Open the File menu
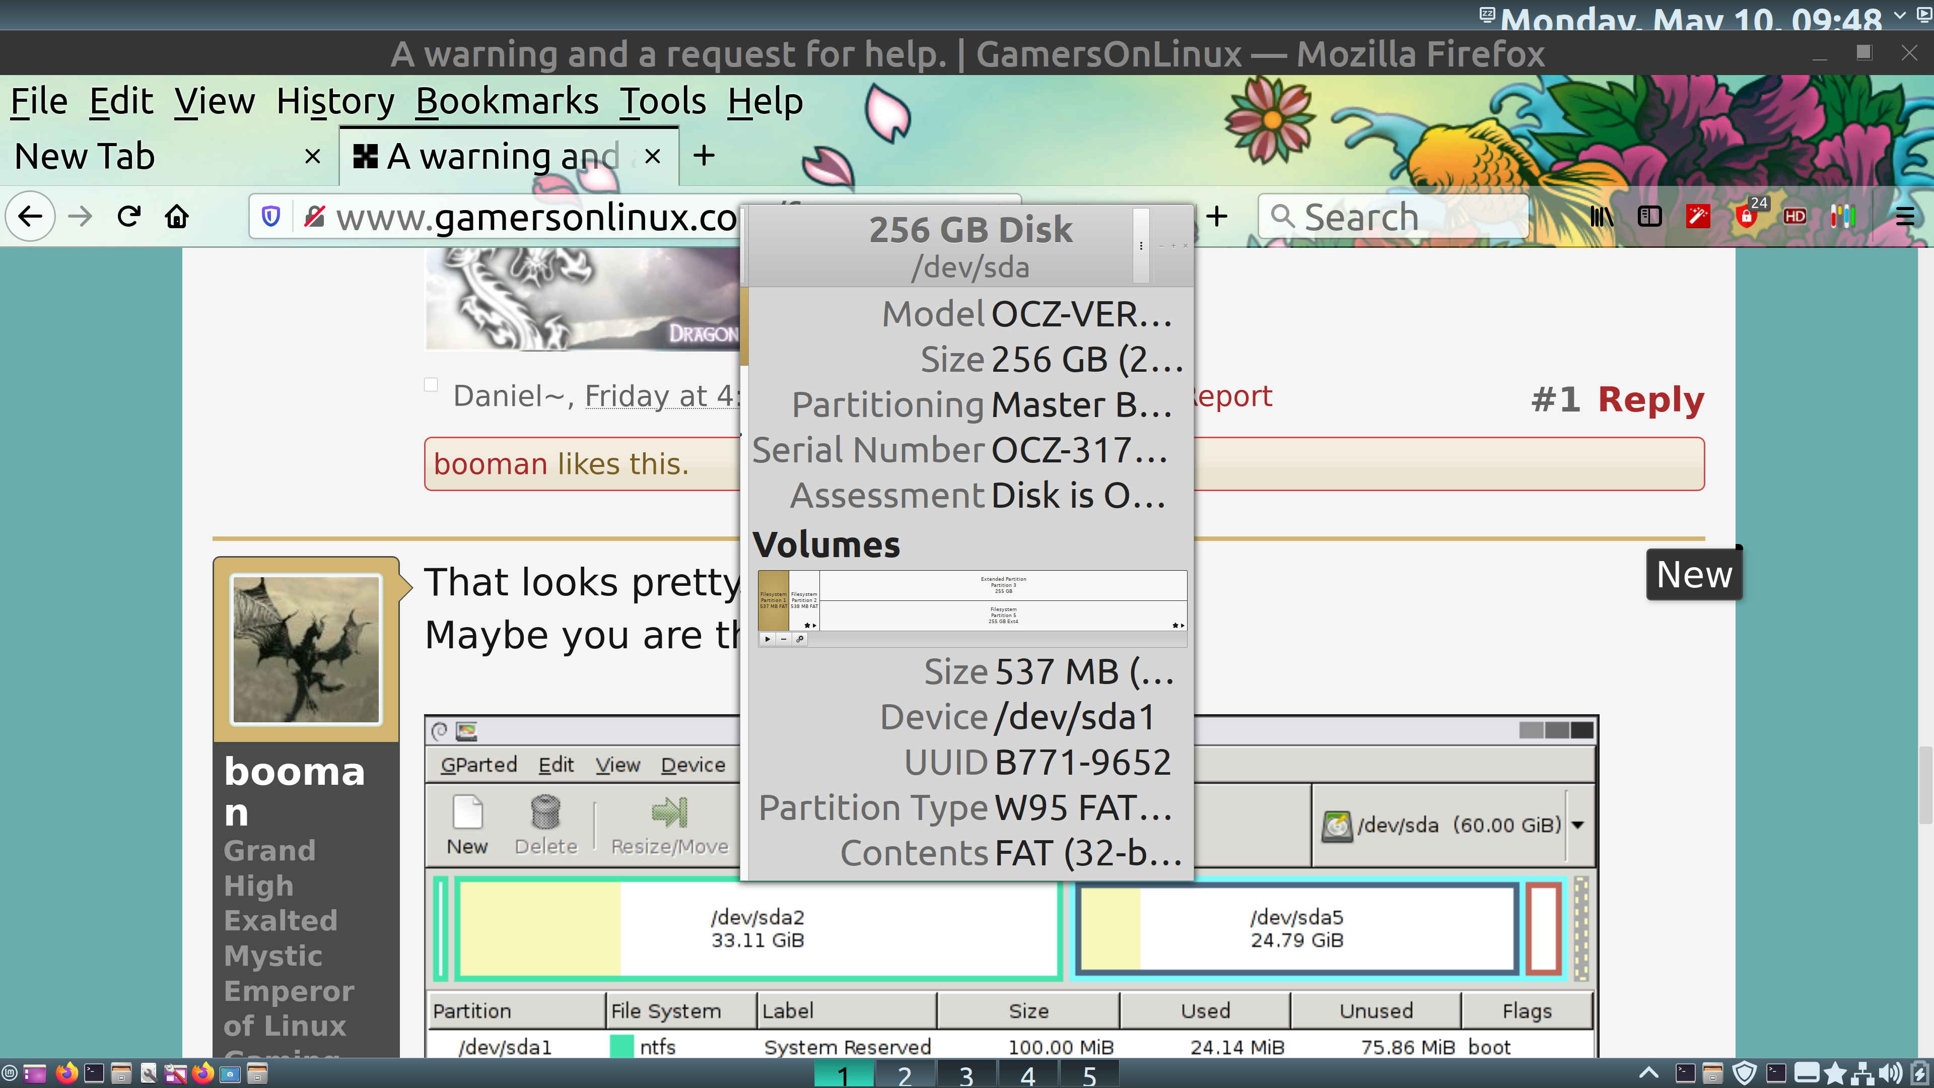 tap(39, 101)
